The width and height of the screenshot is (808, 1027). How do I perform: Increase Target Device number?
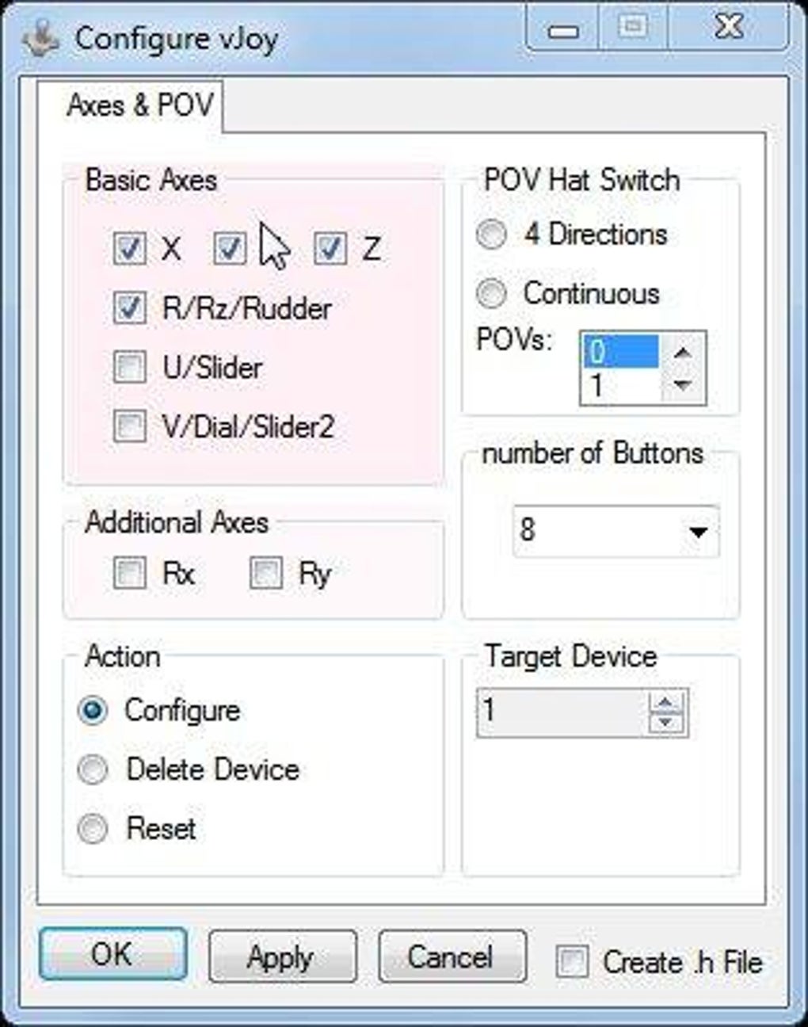pyautogui.click(x=666, y=703)
